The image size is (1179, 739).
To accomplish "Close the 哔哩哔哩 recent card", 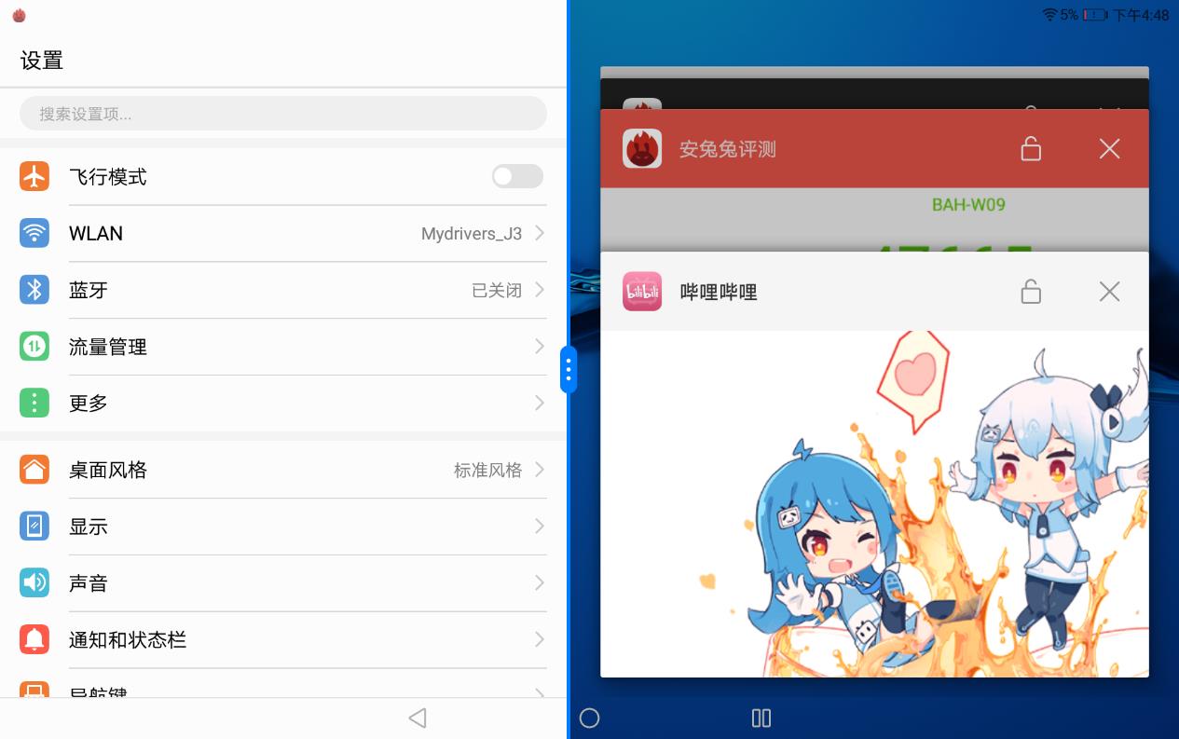I will (1109, 292).
